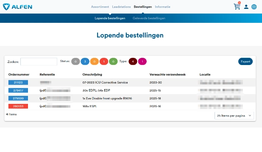Viewport: 262px width, 152px height.
Task: Click the Alfen logo
Action: tap(17, 7)
